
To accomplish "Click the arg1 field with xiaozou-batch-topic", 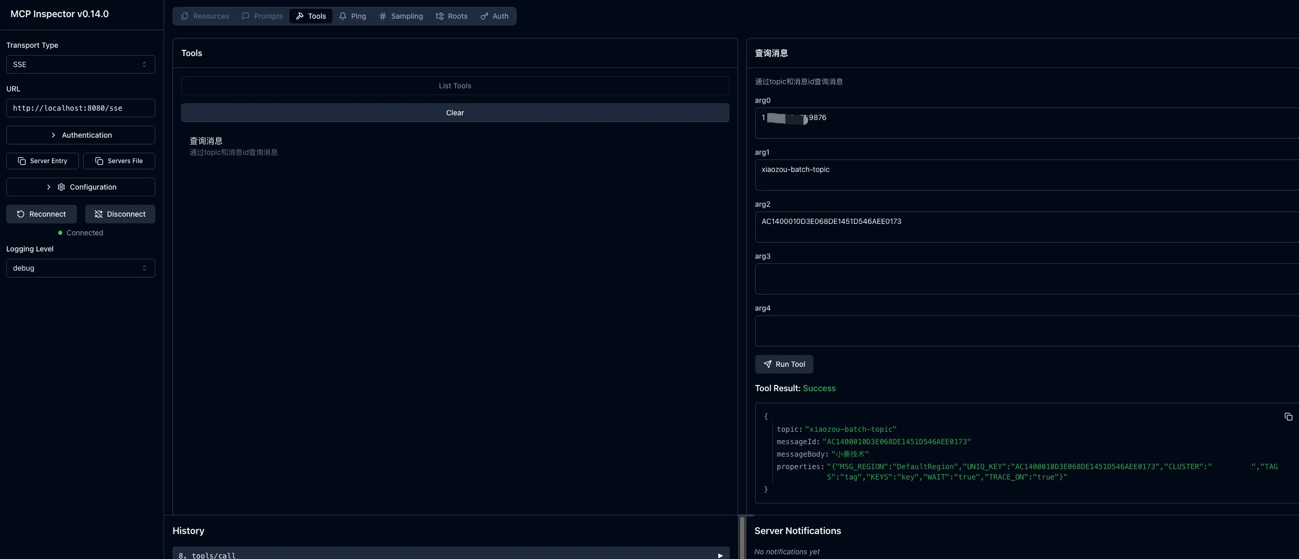I will (x=1027, y=175).
